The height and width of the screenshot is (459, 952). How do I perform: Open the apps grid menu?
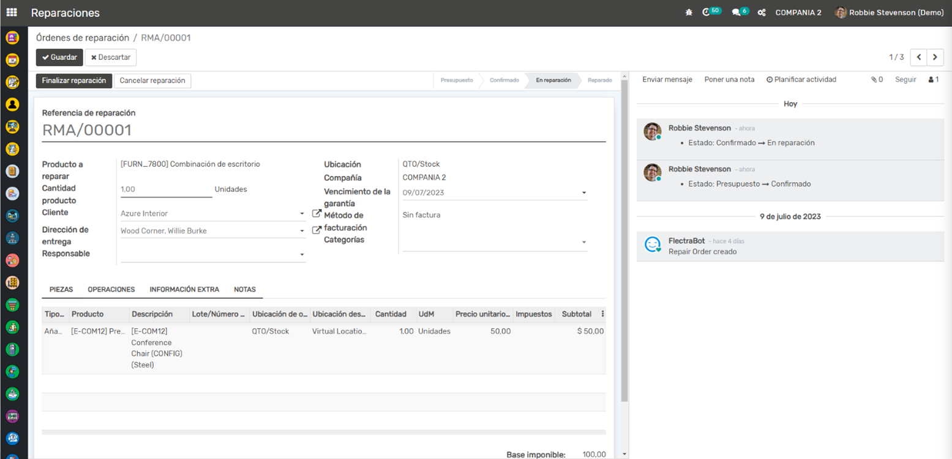(x=12, y=12)
